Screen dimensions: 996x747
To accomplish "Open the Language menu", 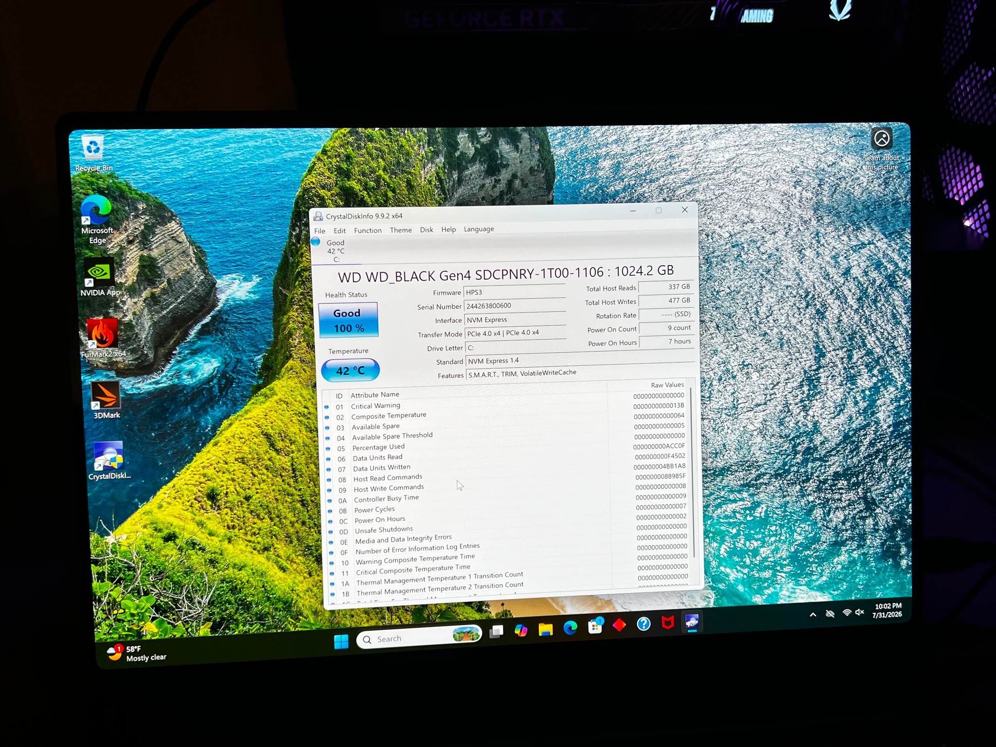I will coord(479,229).
